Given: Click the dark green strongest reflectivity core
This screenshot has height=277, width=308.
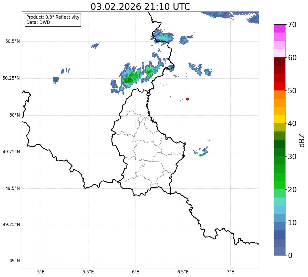Looking at the screenshot, I should click(128, 80).
